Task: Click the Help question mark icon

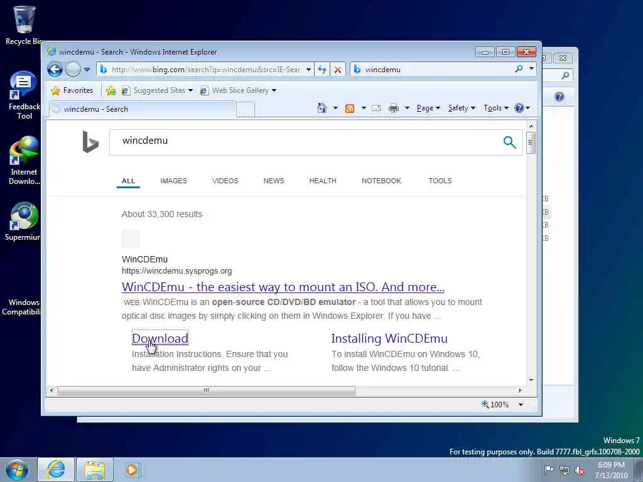Action: (x=519, y=108)
